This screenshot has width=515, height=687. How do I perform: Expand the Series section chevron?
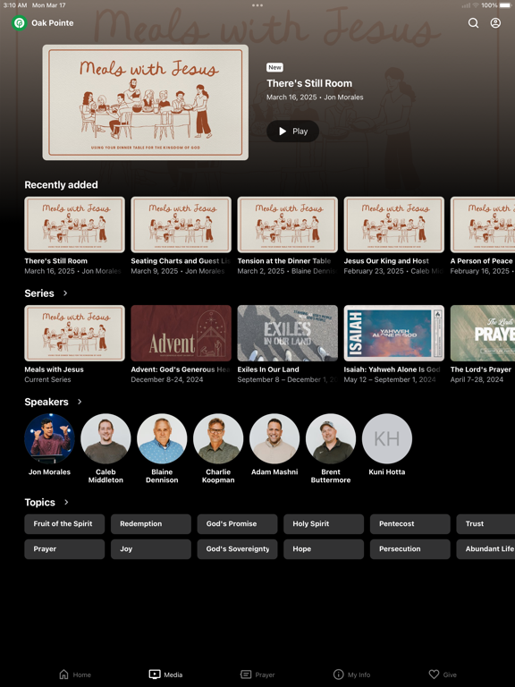coord(65,293)
